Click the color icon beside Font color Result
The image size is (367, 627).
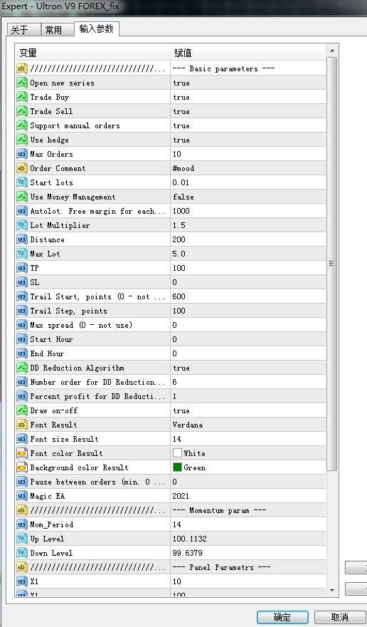pyautogui.click(x=21, y=453)
